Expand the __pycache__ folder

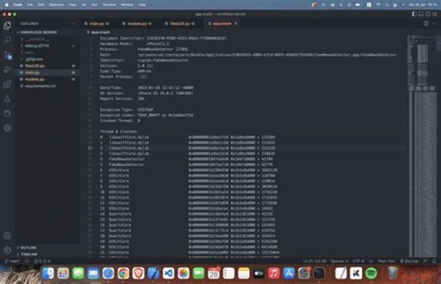(47, 39)
